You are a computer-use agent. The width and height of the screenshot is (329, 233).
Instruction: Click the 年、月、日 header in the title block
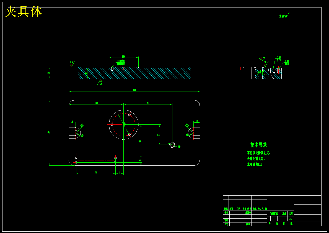pos(263,209)
